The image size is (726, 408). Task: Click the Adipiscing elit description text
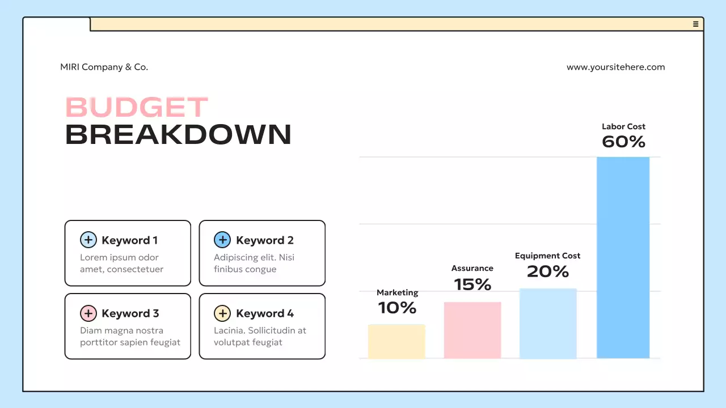(254, 263)
